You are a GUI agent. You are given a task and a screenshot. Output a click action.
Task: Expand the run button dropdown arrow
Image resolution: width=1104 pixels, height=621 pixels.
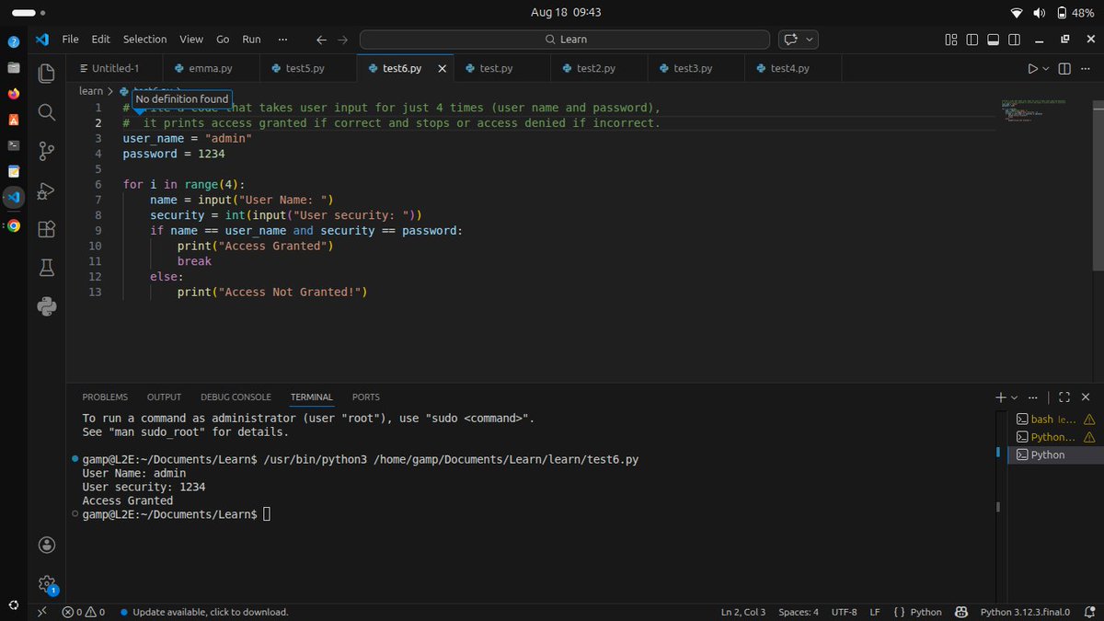pos(1047,69)
